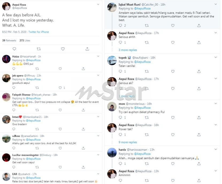This screenshot has width=222, height=184.
Task: Open options chevron on main tweet
Action: (98, 5)
